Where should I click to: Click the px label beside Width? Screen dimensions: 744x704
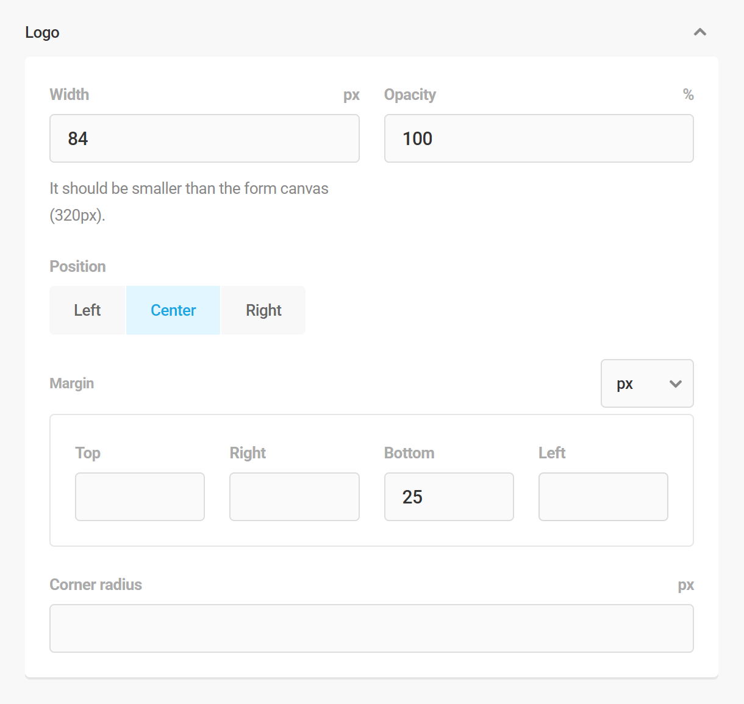click(x=352, y=94)
